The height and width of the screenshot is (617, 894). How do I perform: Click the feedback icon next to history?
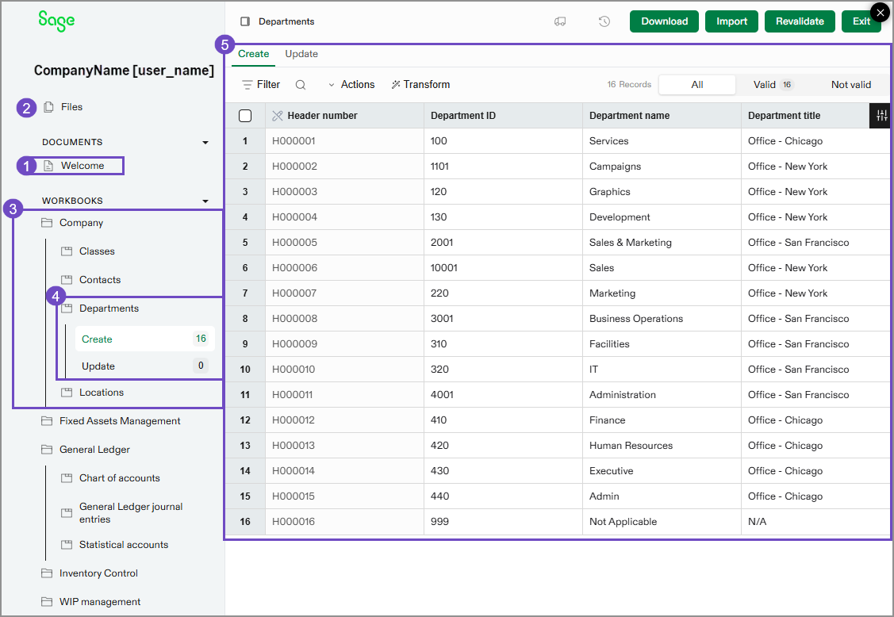[x=560, y=21]
